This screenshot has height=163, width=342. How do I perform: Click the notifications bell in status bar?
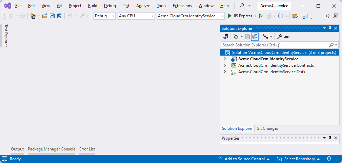329,159
